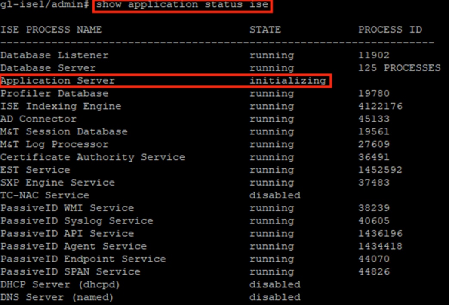The height and width of the screenshot is (305, 449).
Task: Click 'AD Connector' process name
Action: pyautogui.click(x=38, y=119)
